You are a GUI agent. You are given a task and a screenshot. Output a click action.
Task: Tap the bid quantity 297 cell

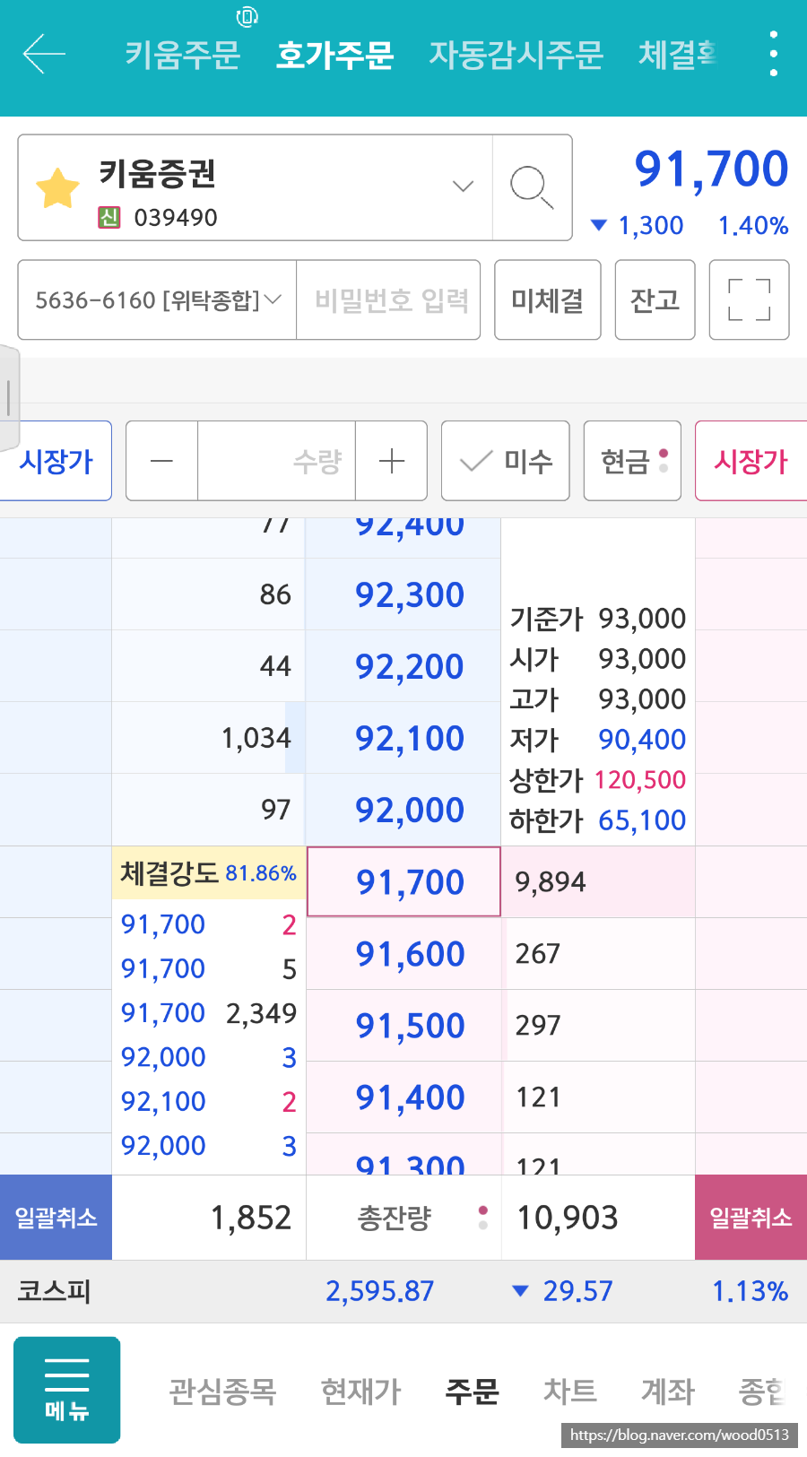pyautogui.click(x=598, y=1026)
